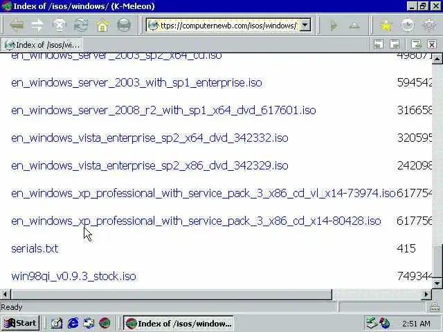Open the XP SP3 cd_x14-80428.iso link
Viewport: 443px width, 332px height.
click(x=196, y=221)
